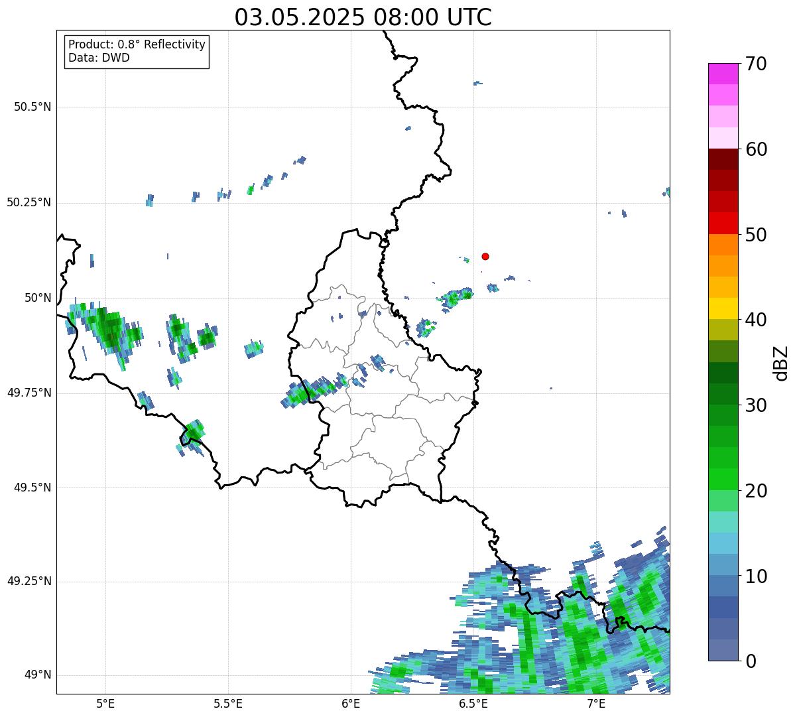Click the bright red colorbar segment above 50

pos(723,224)
